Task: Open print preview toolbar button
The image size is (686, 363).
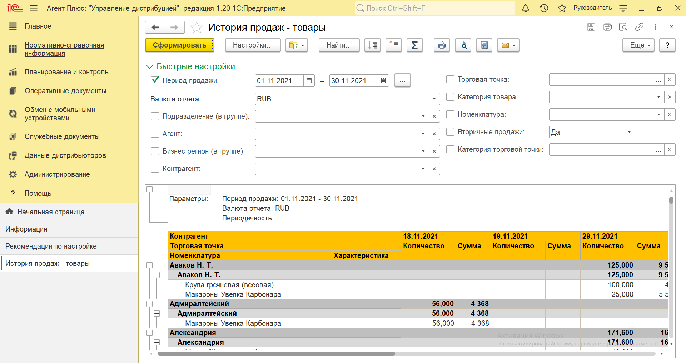Action: pos(463,45)
